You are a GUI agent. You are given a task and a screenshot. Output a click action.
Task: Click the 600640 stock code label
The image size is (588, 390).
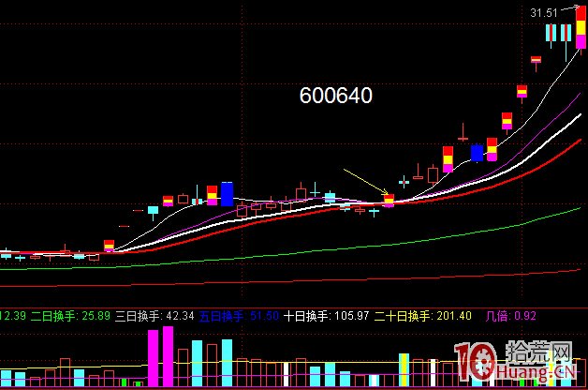click(335, 96)
